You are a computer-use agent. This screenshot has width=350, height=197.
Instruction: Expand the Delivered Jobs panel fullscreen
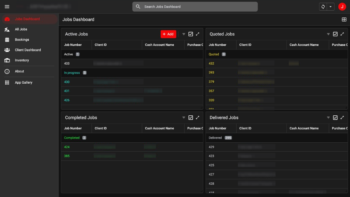342,118
